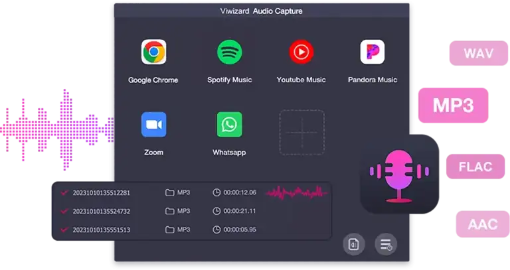The height and width of the screenshot is (270, 510).
Task: Add a new program with the plus box
Action: (x=302, y=132)
